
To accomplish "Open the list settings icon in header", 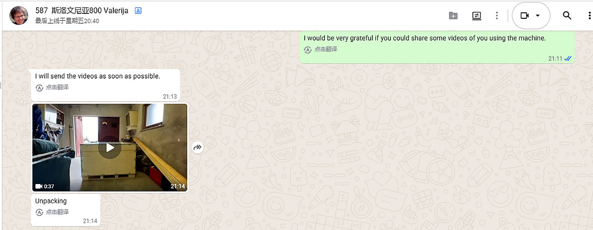I will [476, 15].
